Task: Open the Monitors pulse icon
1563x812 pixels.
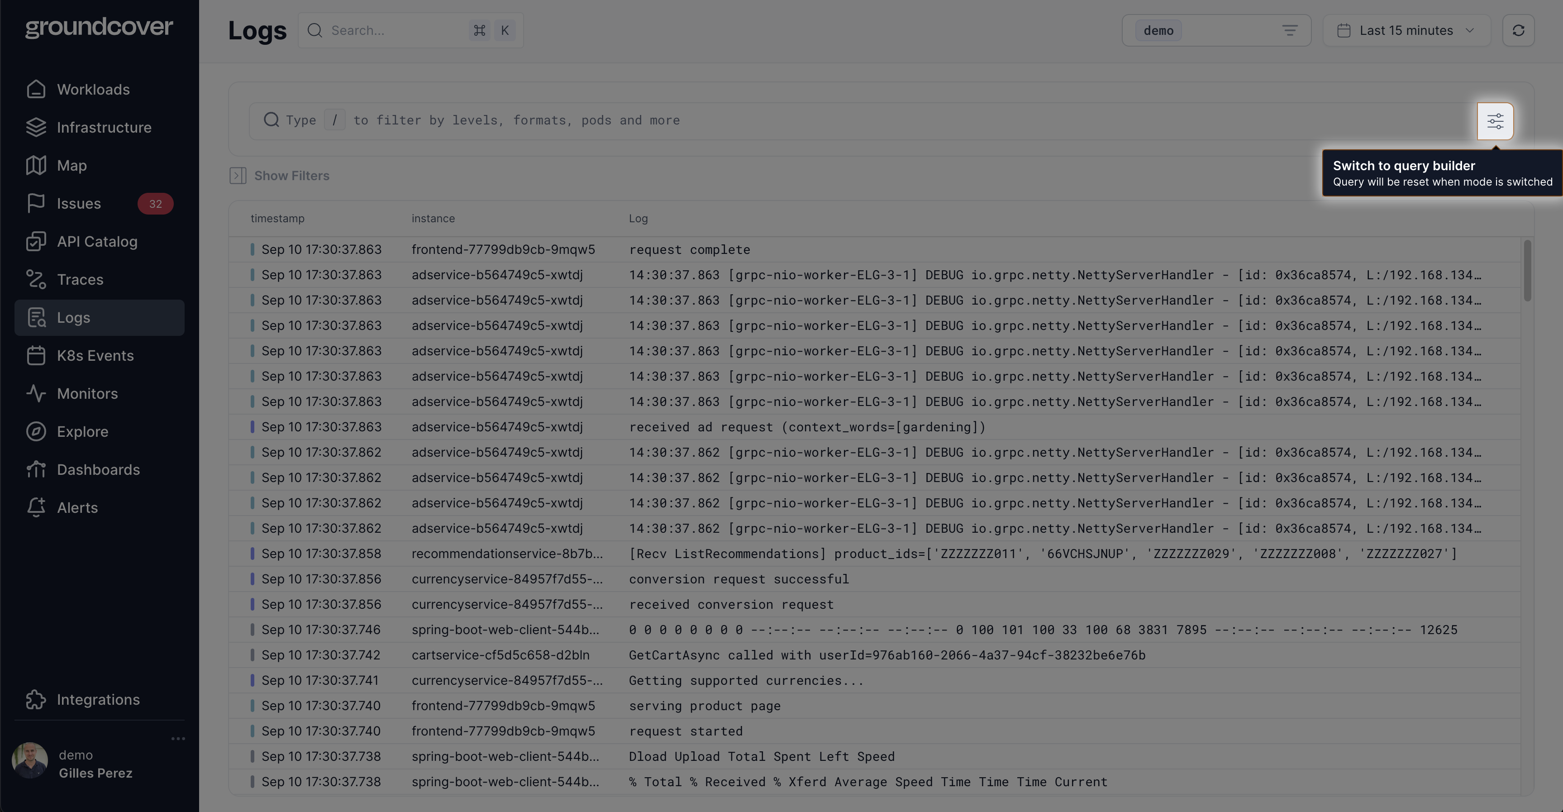Action: tap(36, 393)
